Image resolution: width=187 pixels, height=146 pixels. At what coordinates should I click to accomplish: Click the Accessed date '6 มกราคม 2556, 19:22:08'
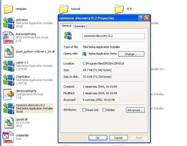coord(99,100)
